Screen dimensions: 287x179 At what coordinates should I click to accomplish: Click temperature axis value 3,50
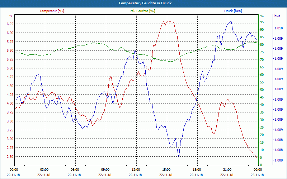10,121
